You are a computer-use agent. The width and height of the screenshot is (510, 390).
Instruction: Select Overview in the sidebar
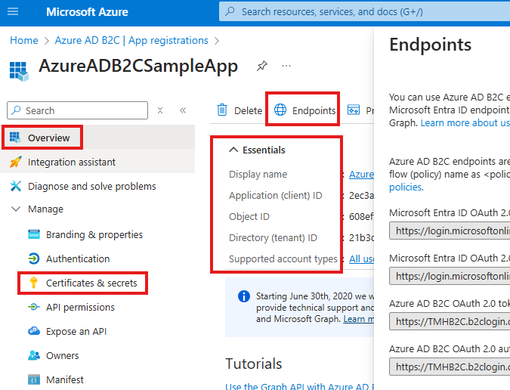point(97,138)
